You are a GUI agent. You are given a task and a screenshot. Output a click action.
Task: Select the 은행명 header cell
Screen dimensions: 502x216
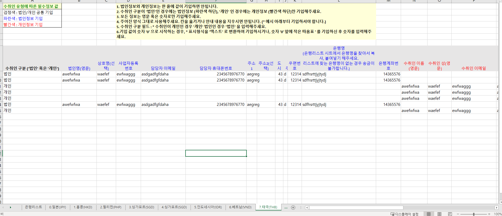339,58
